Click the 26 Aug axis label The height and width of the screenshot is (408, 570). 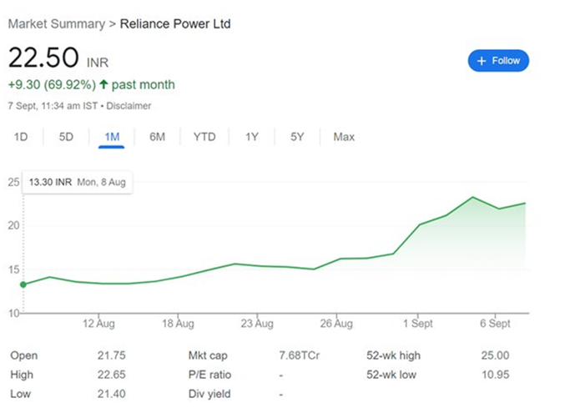click(336, 324)
